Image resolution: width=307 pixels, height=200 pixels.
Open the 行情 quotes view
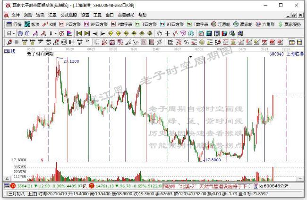14,24
